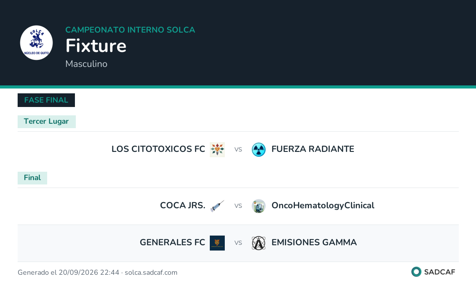This screenshot has width=476, height=295.
Task: Open COCA JRS. team name
Action: point(182,206)
